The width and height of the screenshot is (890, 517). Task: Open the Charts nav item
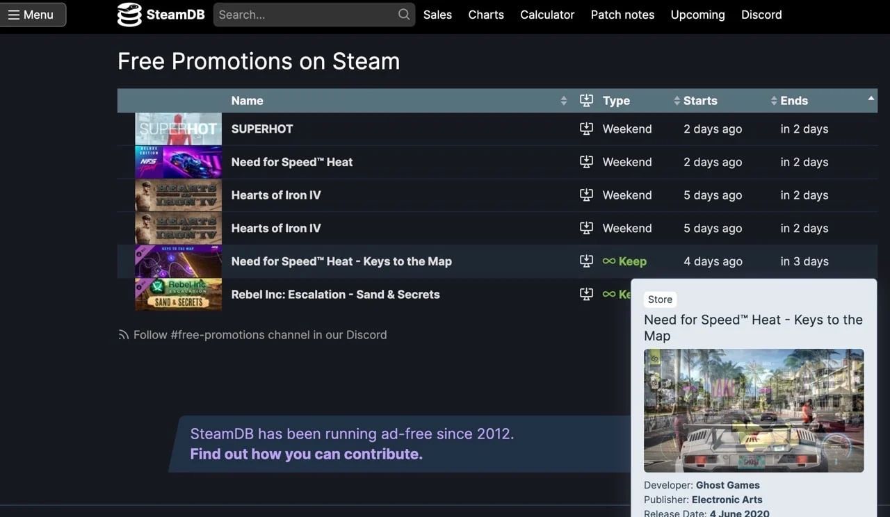tap(486, 15)
